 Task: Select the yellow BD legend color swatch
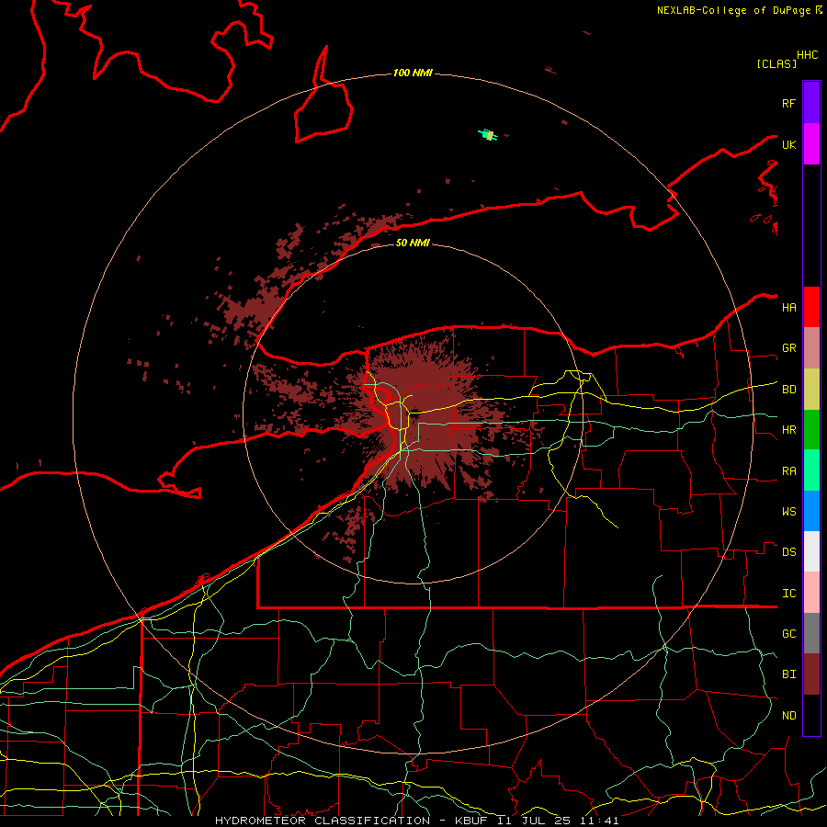click(811, 390)
